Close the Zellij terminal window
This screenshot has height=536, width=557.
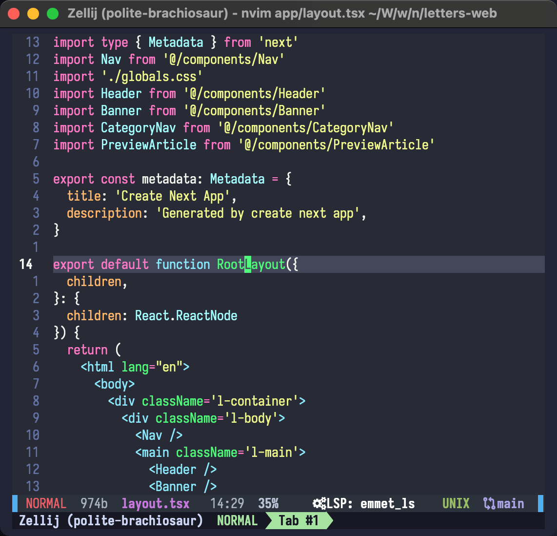(x=14, y=13)
